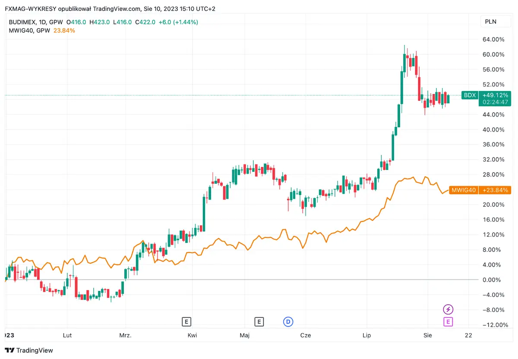Screen dimensions: 518x359
Task: Select the green BDX price axis tag
Action: pyautogui.click(x=469, y=95)
